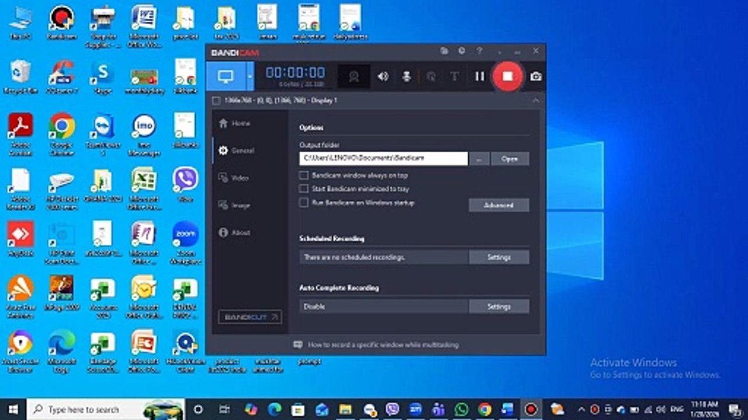748x420 pixels.
Task: Open Auto Complete Recording Settings button
Action: [x=499, y=306]
